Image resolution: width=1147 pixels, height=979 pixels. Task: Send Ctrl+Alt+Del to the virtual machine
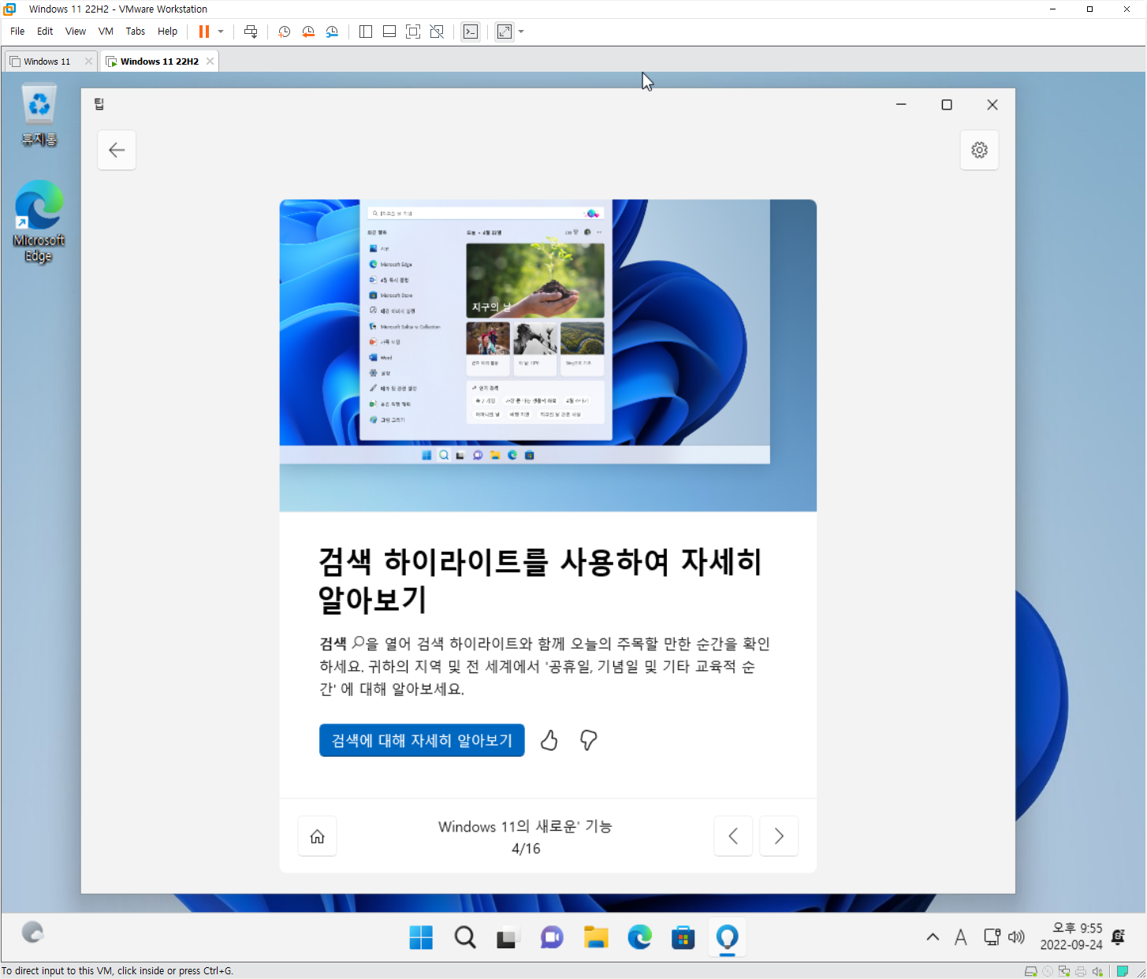tap(251, 32)
